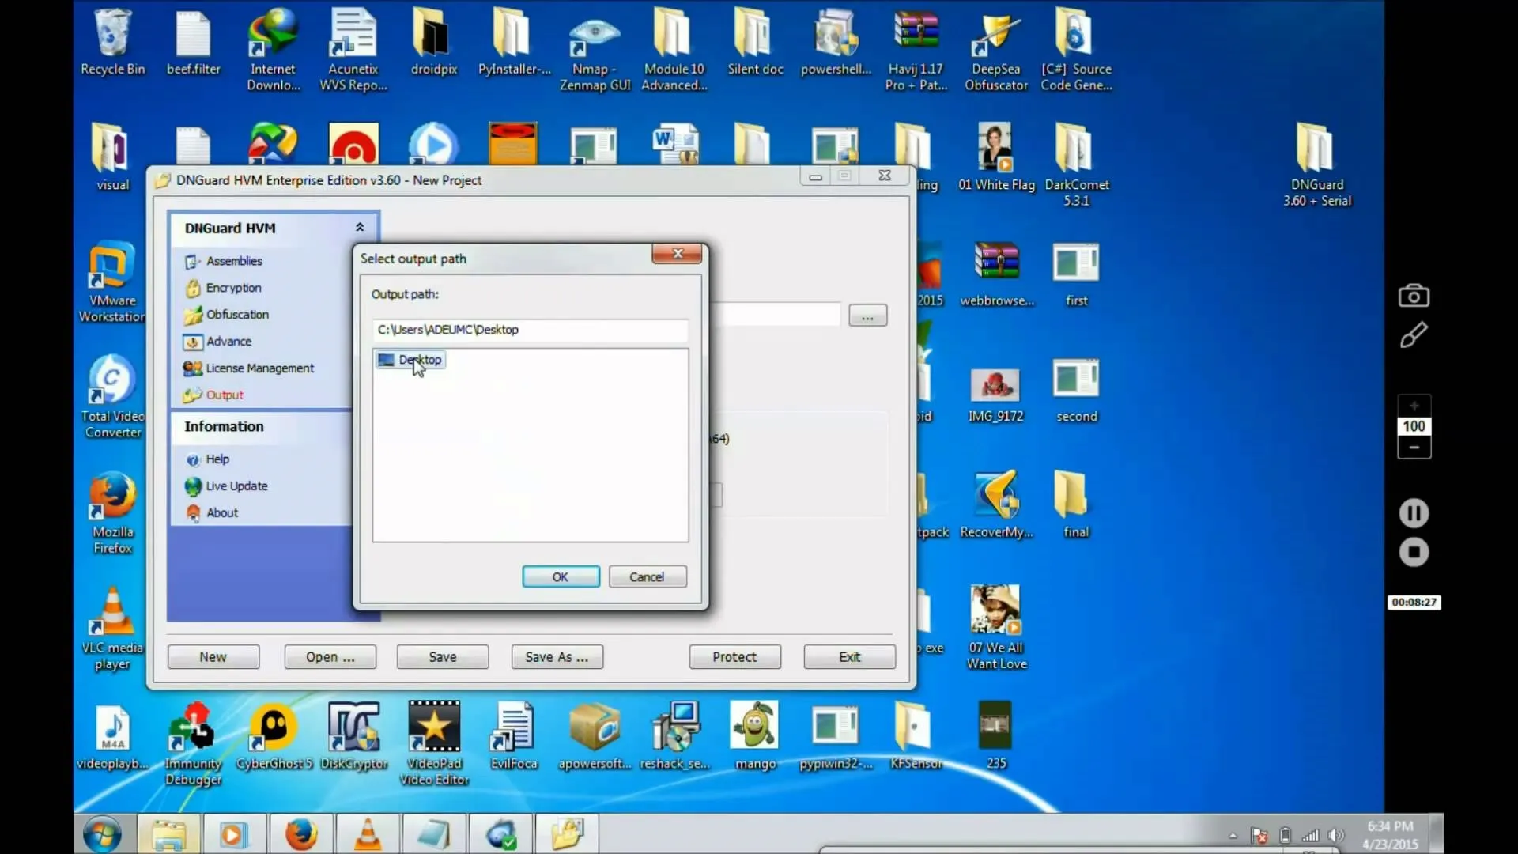Select the VideoPad Video Editor icon
Screen dimensions: 1518x854
(434, 745)
